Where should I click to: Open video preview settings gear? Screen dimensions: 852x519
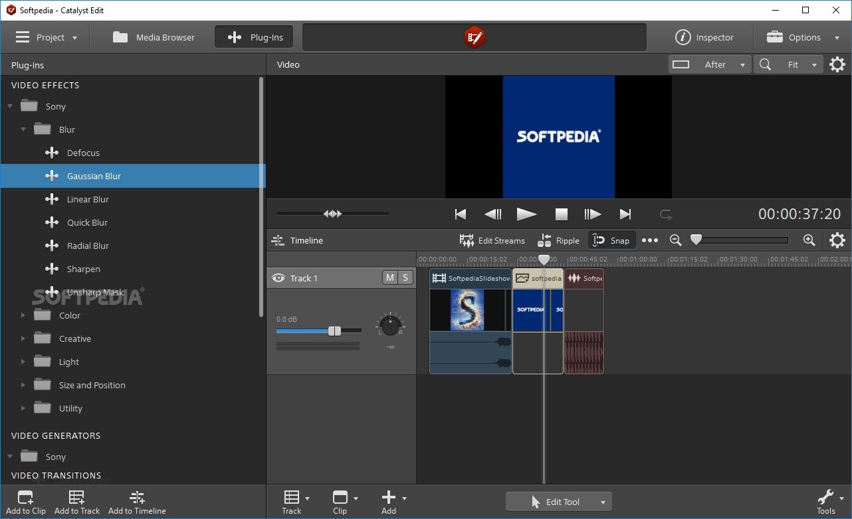pyautogui.click(x=837, y=64)
